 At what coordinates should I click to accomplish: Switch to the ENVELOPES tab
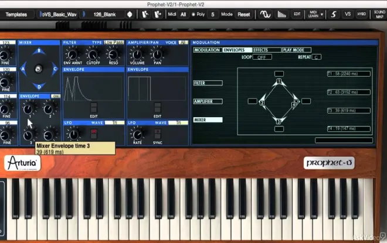point(237,50)
